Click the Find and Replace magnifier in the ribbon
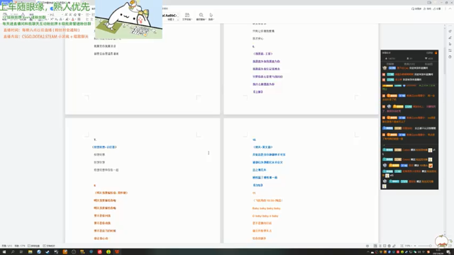 pos(201,16)
